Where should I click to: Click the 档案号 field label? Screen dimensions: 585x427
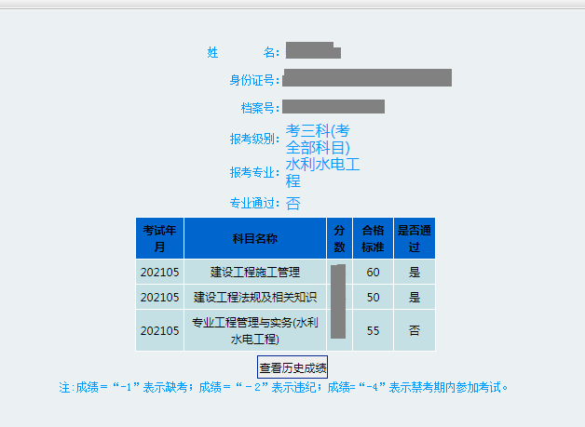point(259,108)
